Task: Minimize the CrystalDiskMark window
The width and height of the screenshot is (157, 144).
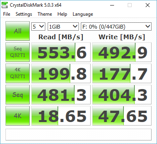Action: pos(112,5)
